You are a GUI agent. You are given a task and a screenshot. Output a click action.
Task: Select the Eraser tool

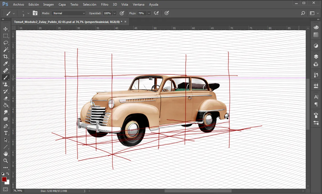click(x=6, y=98)
